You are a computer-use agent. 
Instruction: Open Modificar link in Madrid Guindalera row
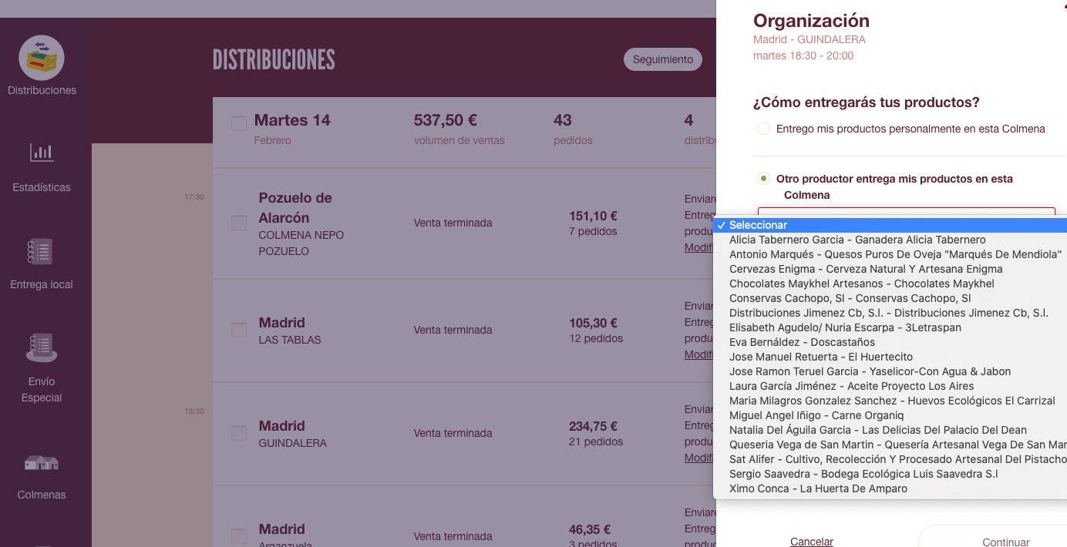699,458
